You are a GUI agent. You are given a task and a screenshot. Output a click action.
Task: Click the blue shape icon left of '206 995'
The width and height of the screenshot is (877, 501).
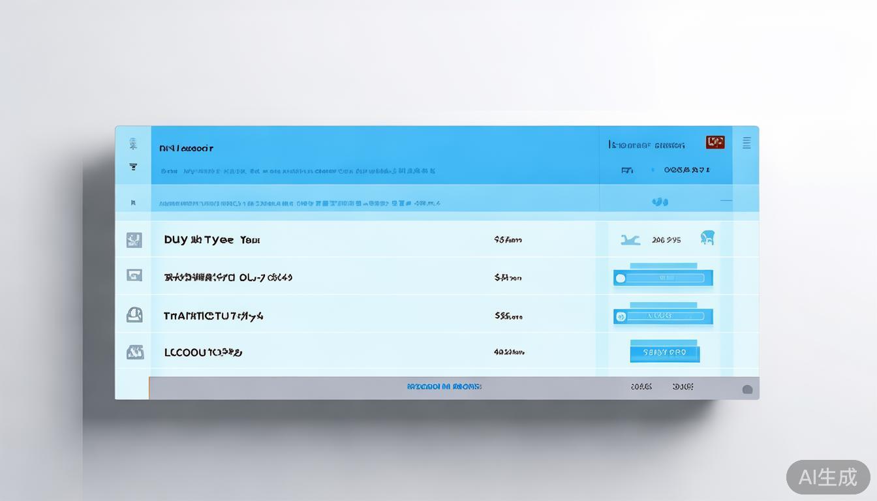coord(630,240)
